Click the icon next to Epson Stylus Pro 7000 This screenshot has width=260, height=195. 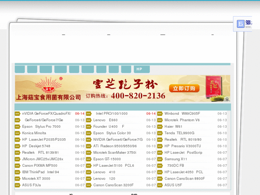[x=18, y=127]
